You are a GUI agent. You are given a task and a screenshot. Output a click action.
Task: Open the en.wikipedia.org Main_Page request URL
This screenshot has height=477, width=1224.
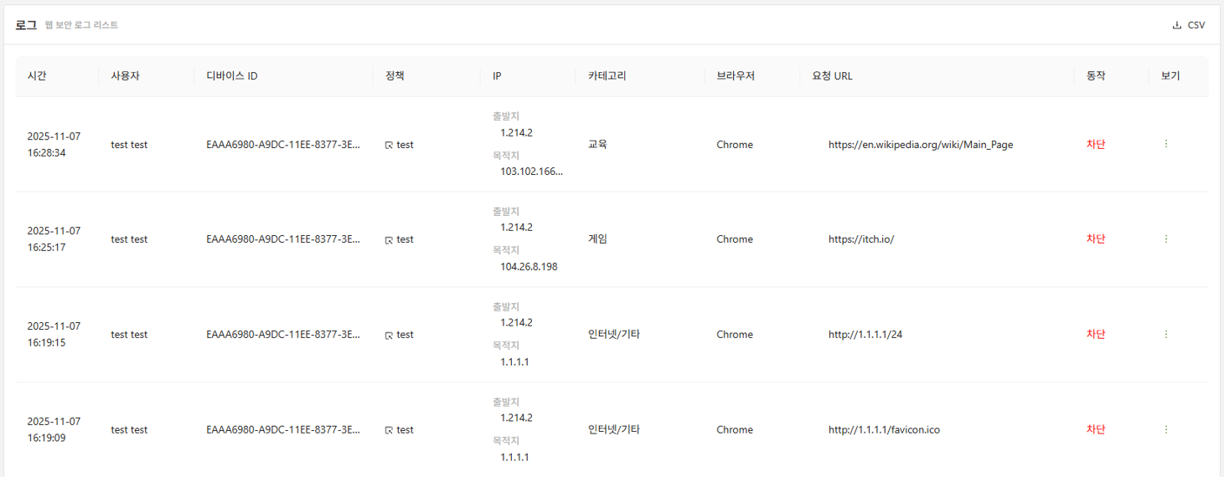point(920,145)
